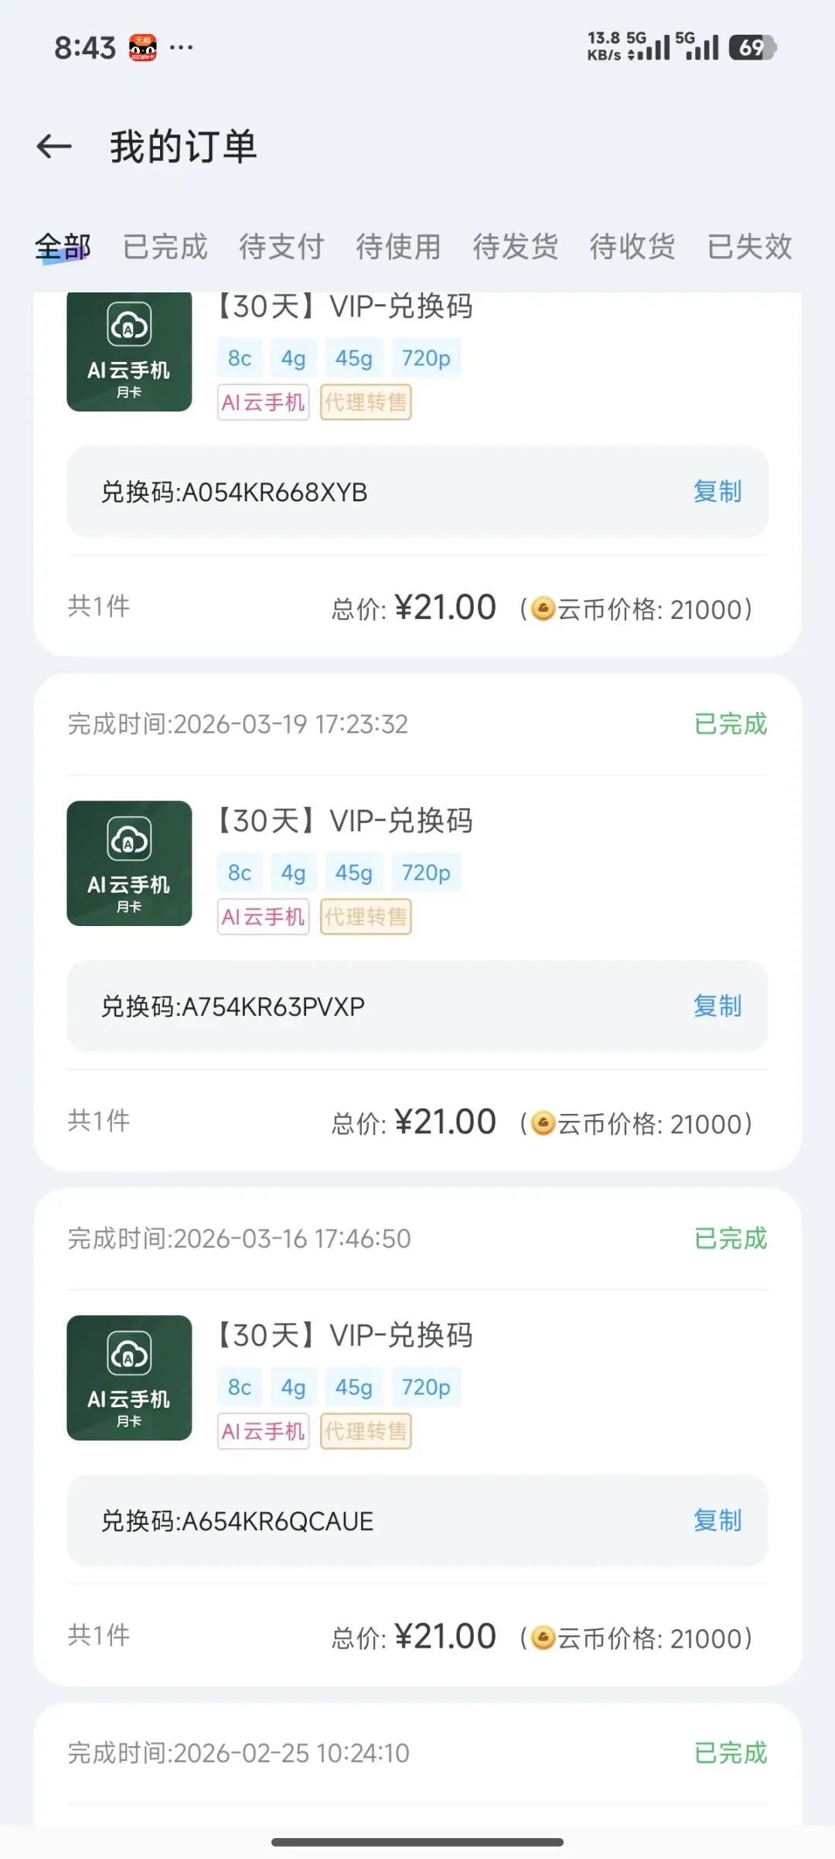
Task: Open the 已失效 tab
Action: pos(749,247)
